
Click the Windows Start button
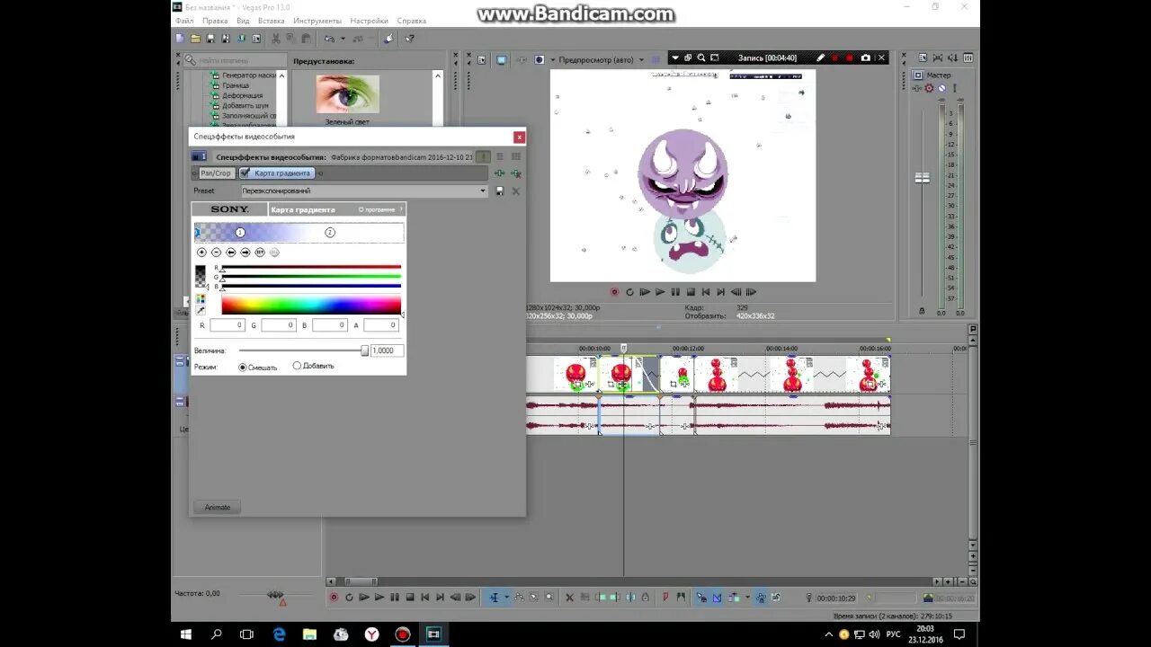click(185, 634)
